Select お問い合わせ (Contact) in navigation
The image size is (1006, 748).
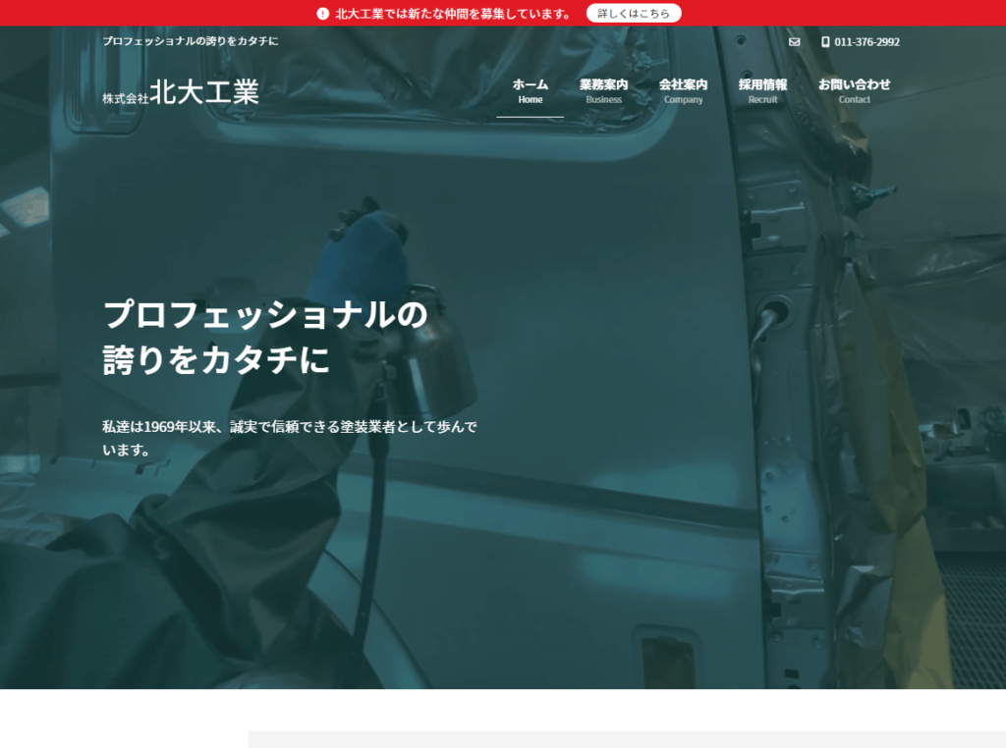pos(854,90)
